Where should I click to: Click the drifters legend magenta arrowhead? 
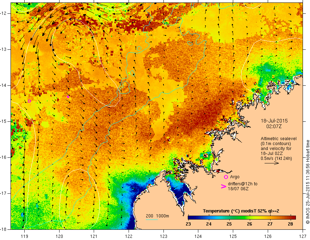(x=223, y=186)
